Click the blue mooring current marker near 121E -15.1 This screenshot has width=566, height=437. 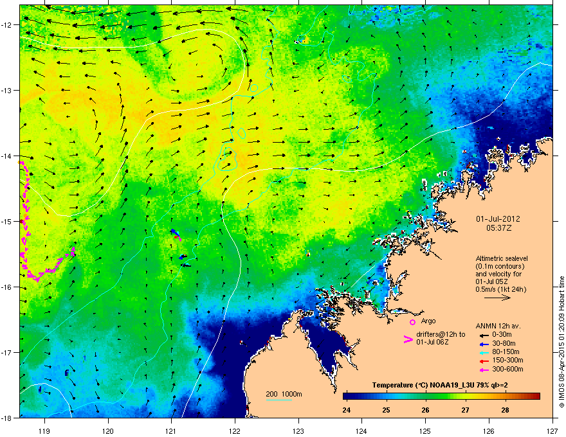click(x=174, y=231)
